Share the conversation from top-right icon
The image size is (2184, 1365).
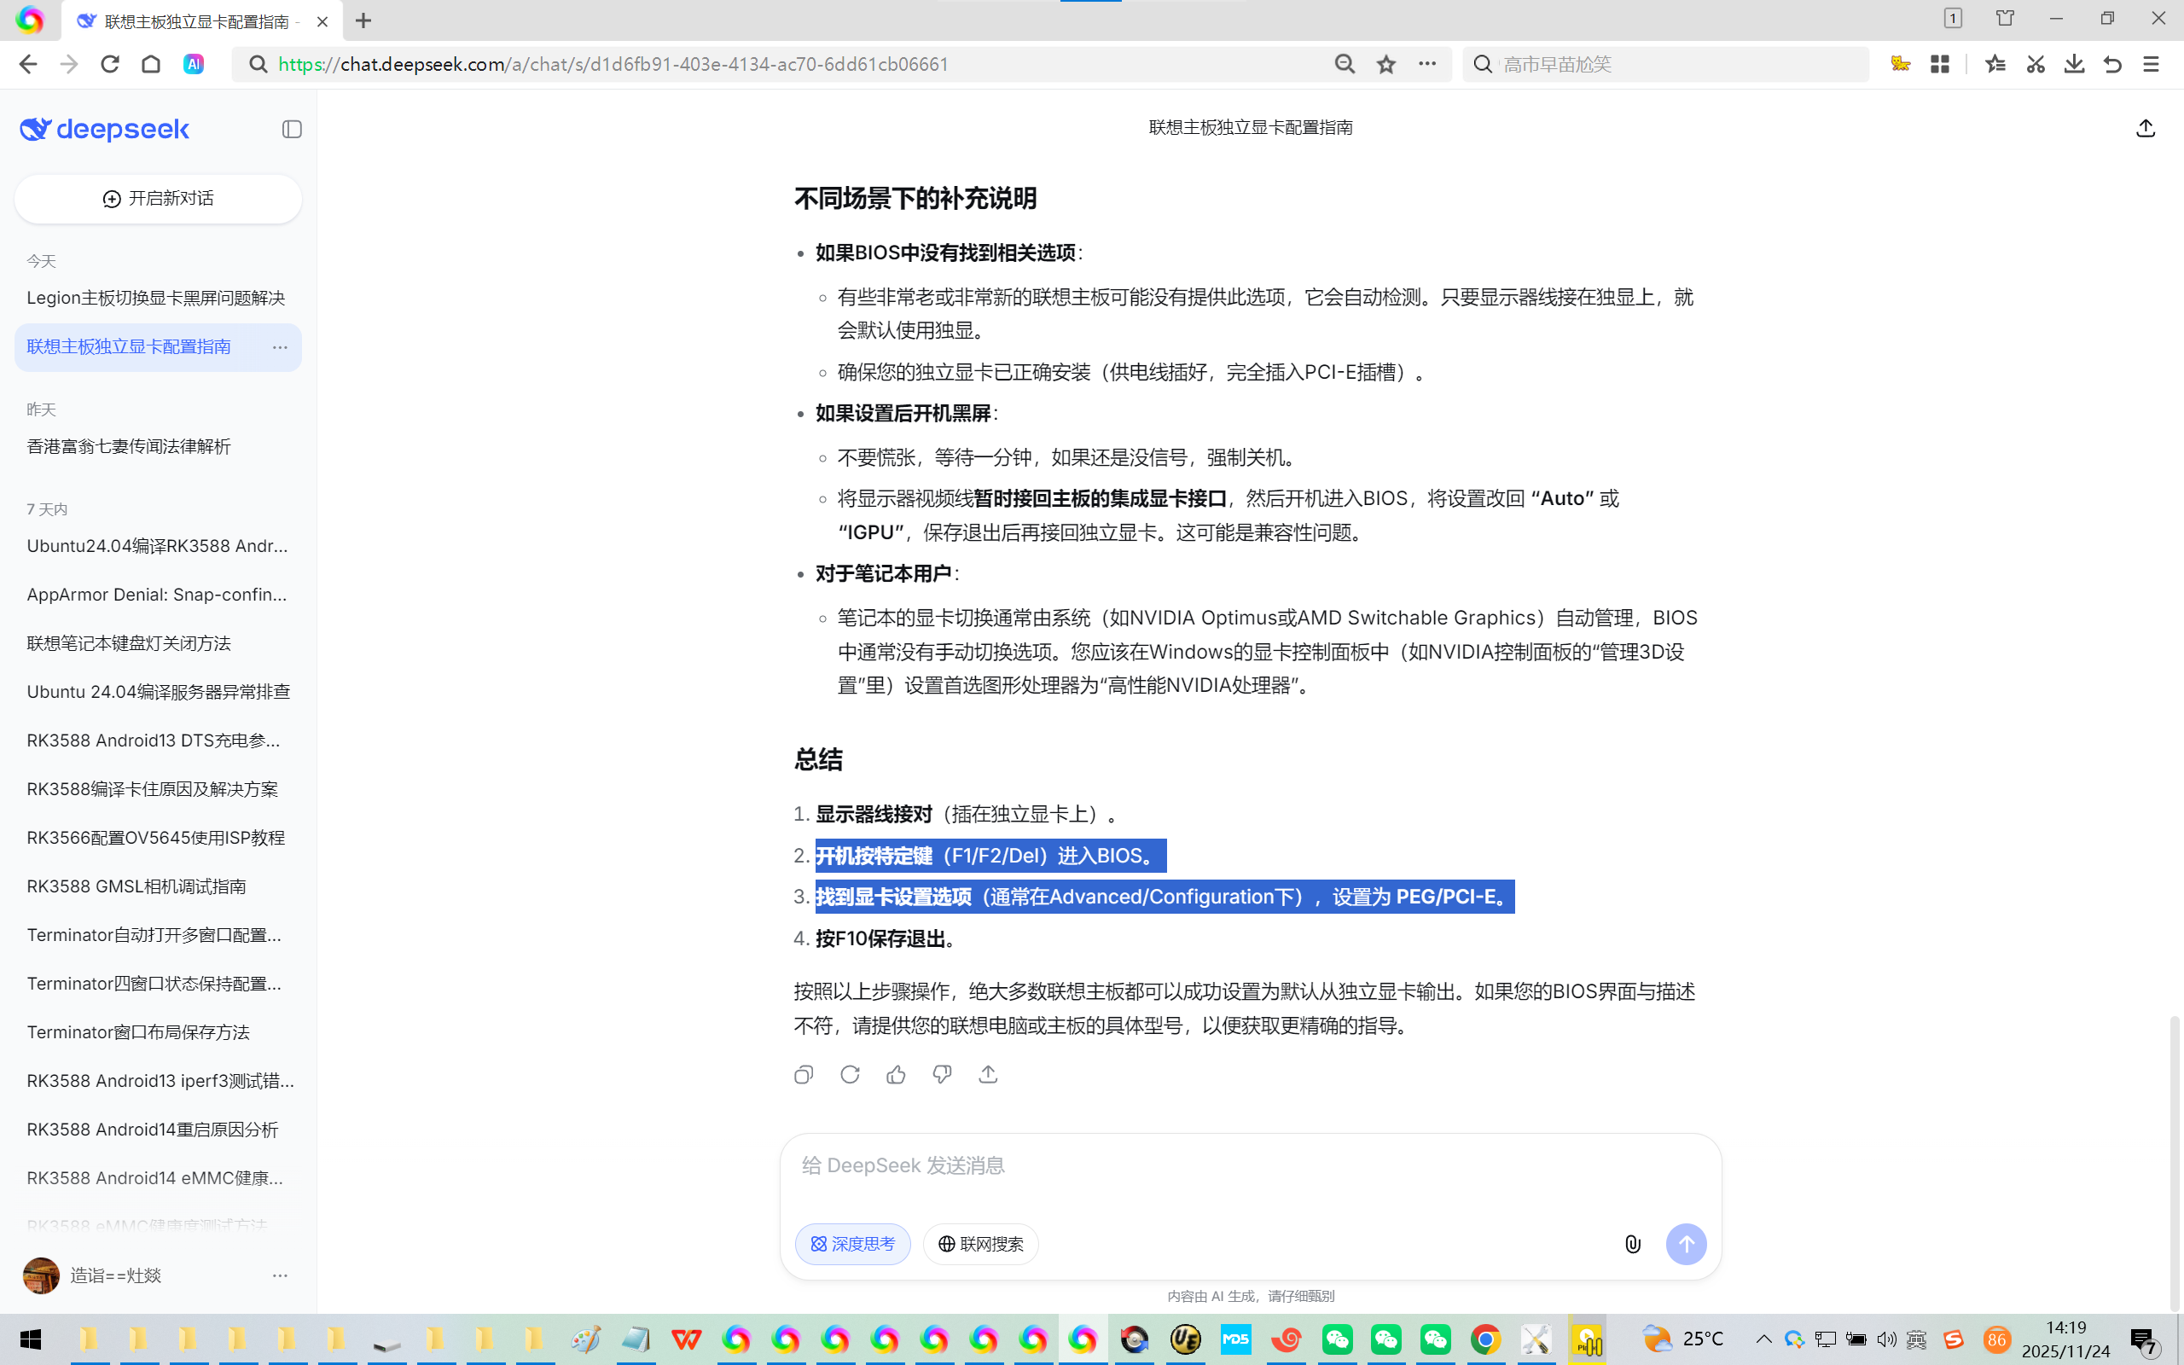click(2146, 128)
